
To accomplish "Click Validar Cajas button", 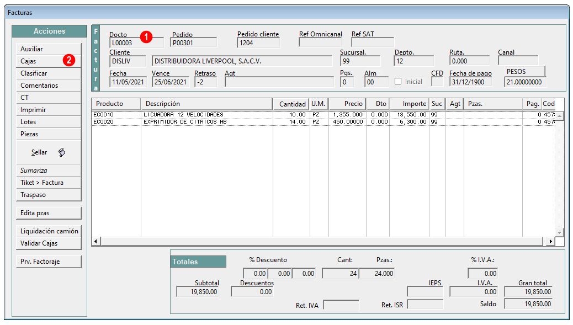I will [x=49, y=243].
